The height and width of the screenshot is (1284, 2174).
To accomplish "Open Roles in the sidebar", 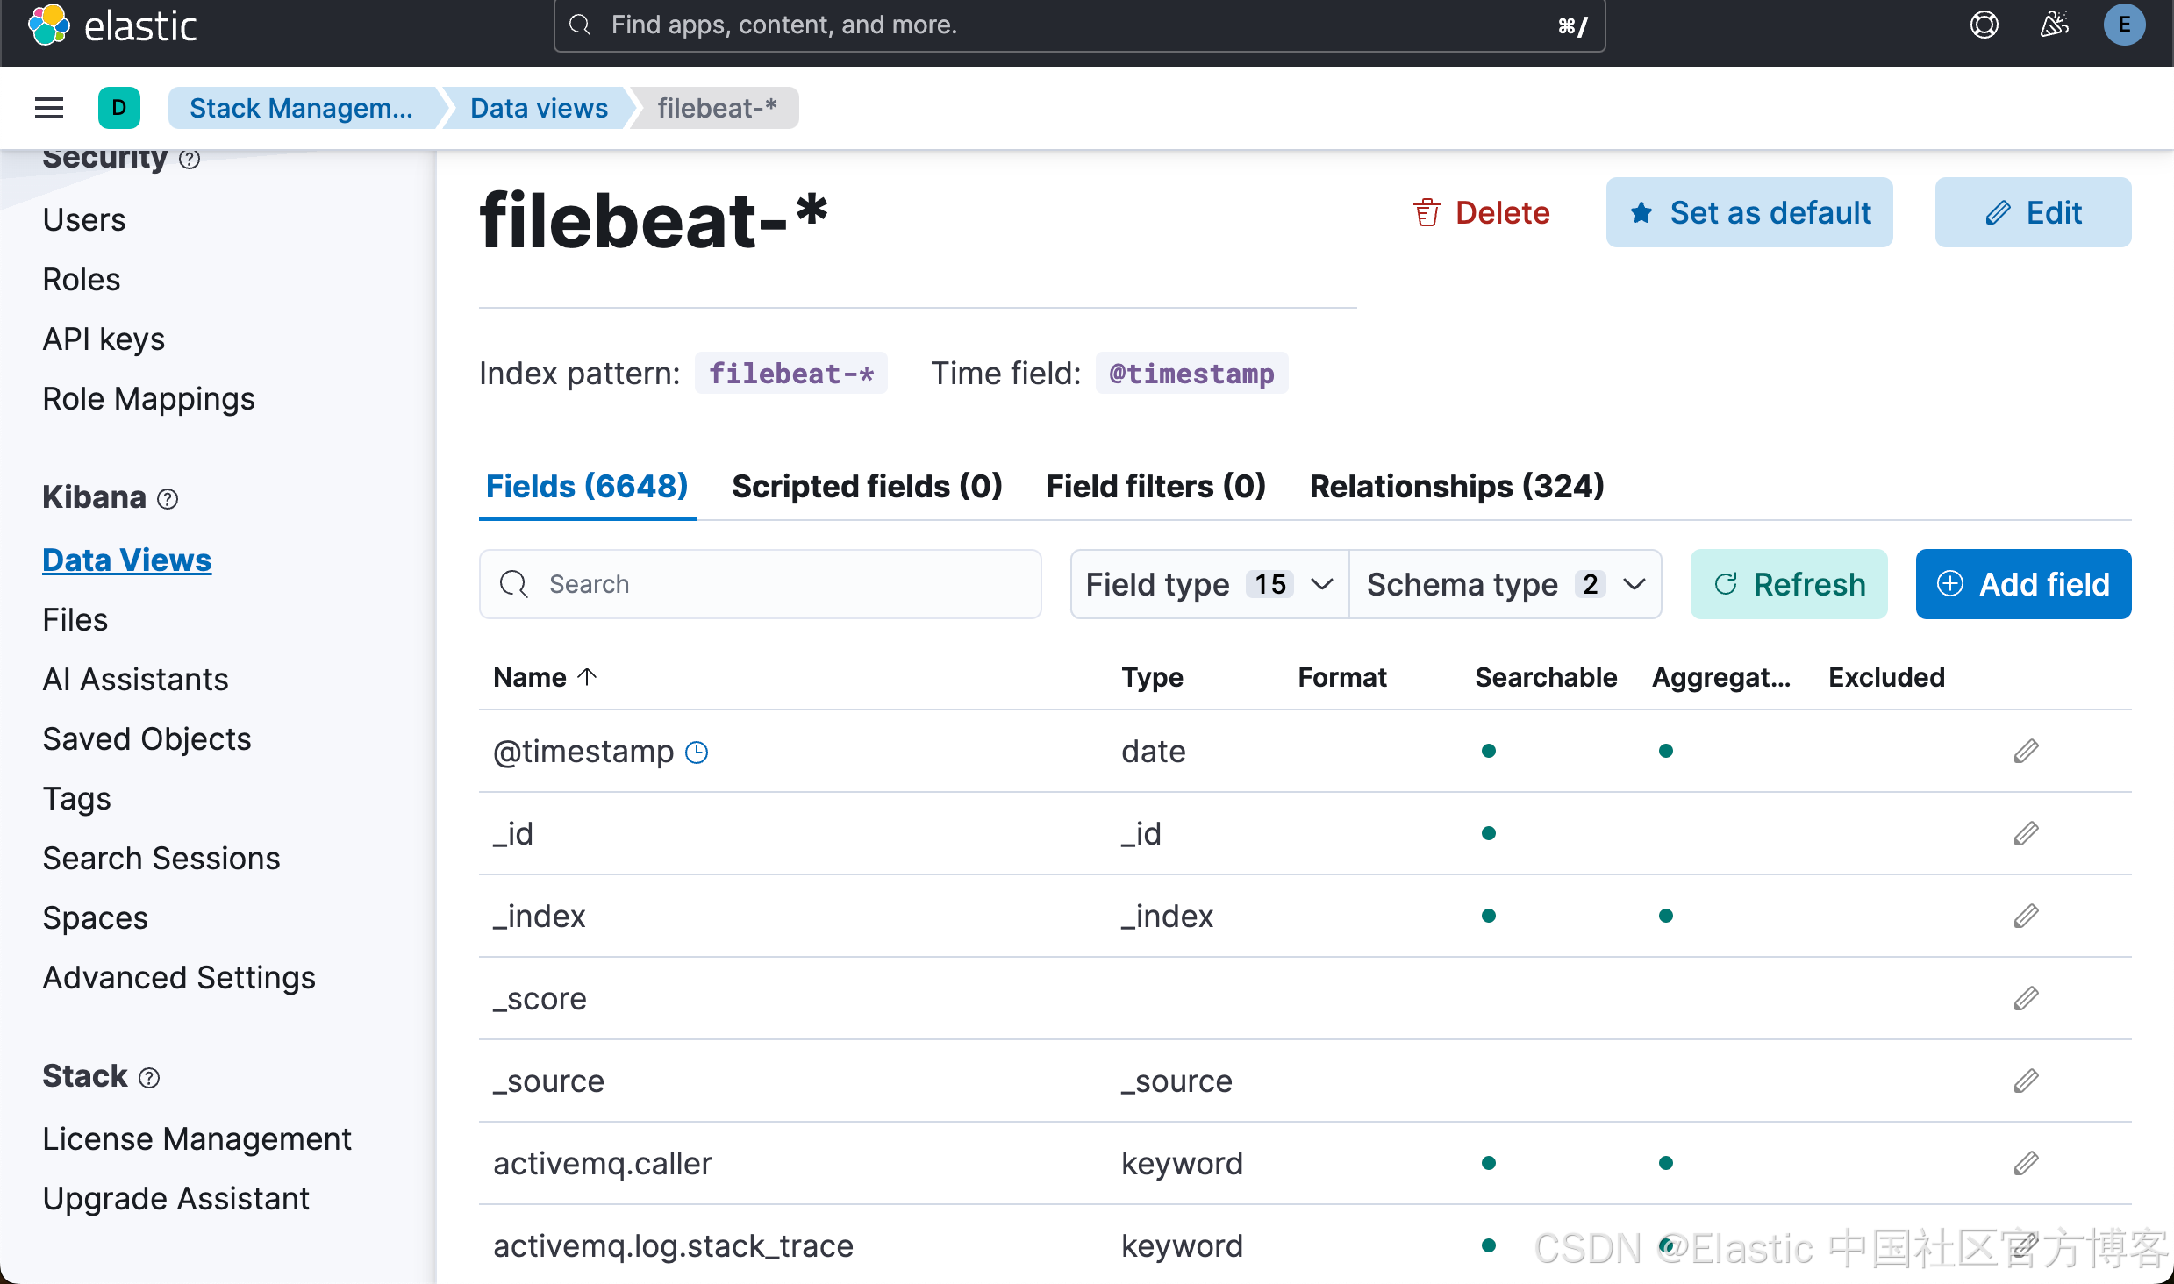I will tap(82, 279).
